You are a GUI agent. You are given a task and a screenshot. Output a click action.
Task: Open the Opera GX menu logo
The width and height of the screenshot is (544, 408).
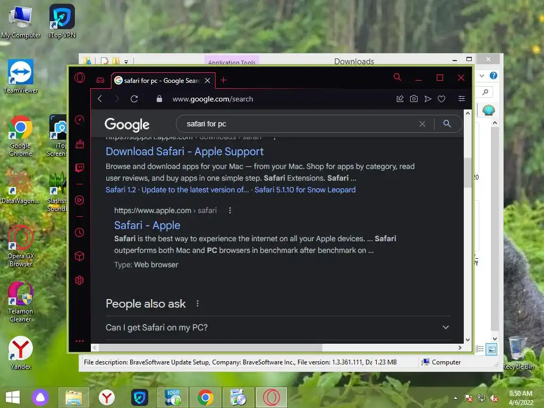[80, 78]
